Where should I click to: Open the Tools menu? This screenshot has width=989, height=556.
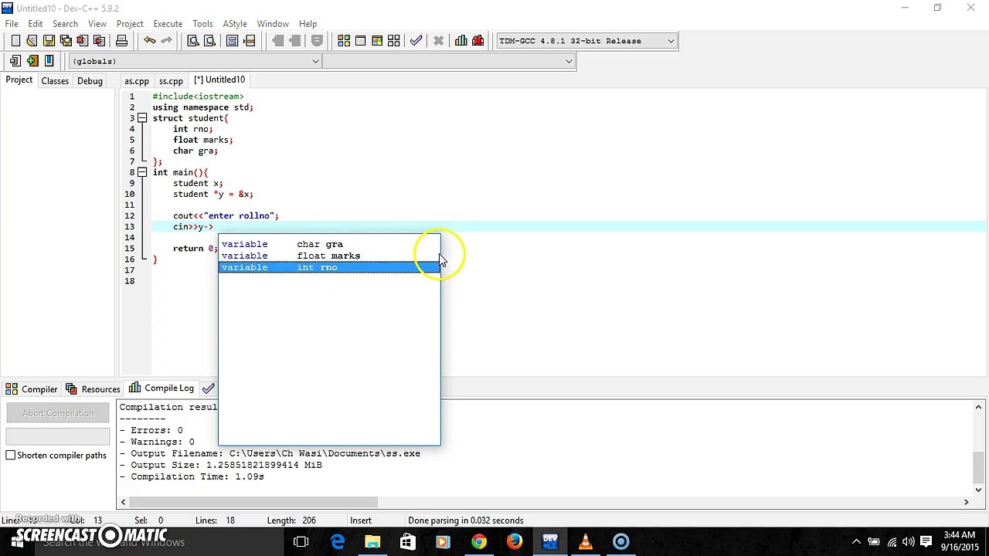pyautogui.click(x=202, y=24)
